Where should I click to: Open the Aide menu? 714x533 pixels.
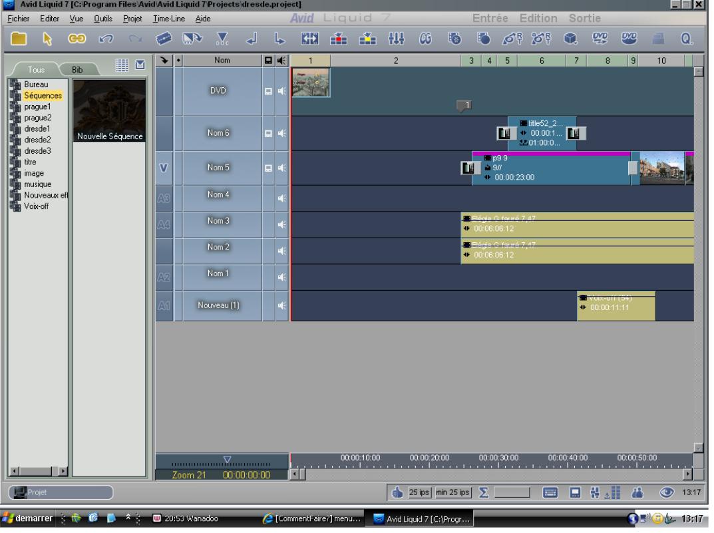203,19
